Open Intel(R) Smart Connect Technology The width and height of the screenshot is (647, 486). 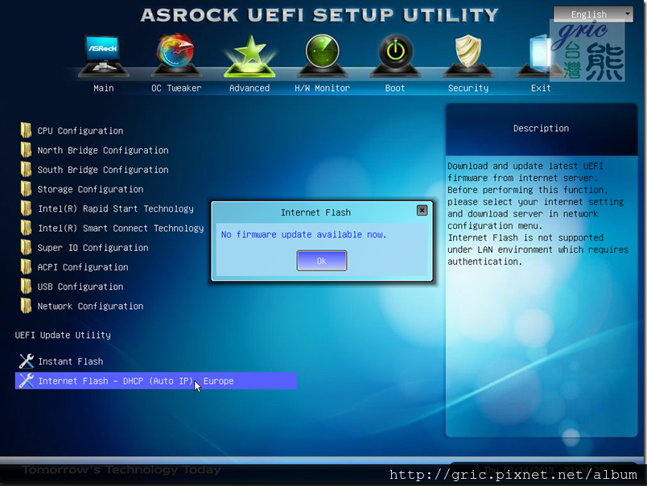121,229
